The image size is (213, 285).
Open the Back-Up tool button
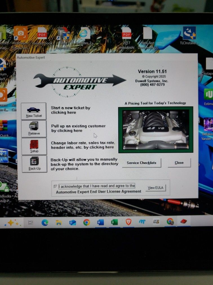pyautogui.click(x=35, y=164)
